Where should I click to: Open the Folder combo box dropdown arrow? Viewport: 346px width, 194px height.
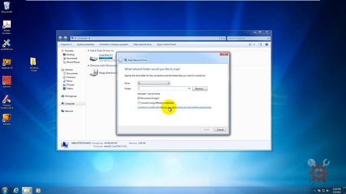[x=189, y=88]
